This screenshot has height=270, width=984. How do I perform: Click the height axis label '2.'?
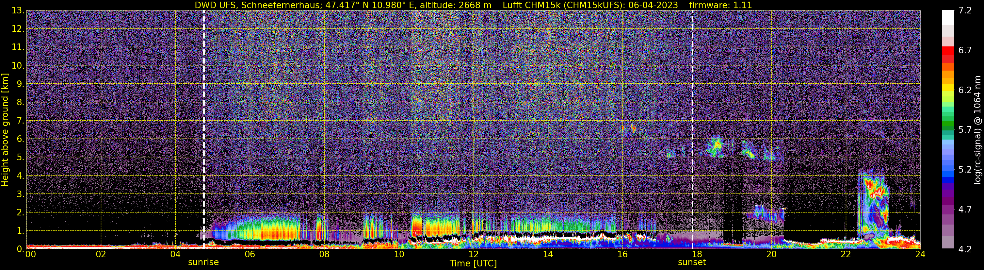point(20,213)
